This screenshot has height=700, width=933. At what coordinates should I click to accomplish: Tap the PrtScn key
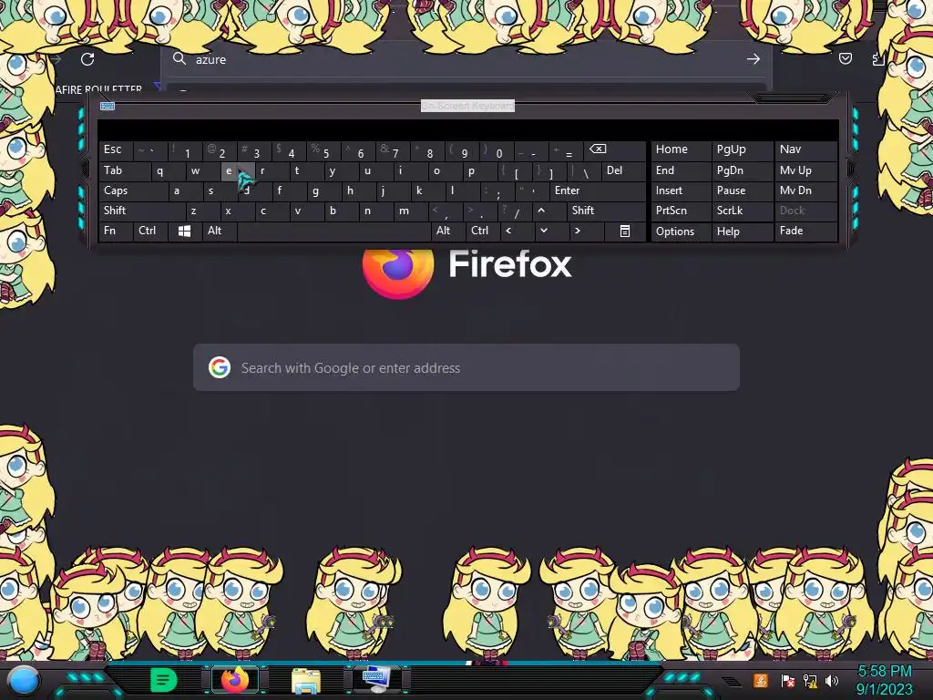pyautogui.click(x=681, y=211)
